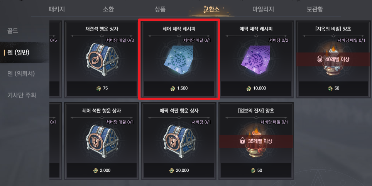Select the [지옥의 비밀] 양초 item card
372x186 pixels.
point(333,59)
